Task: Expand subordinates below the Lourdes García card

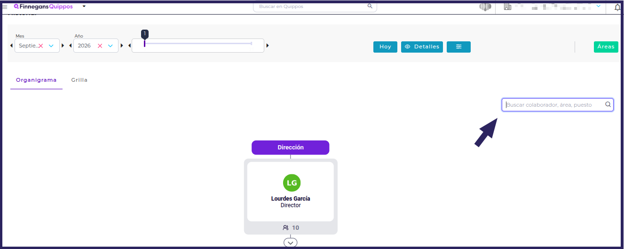Action: tap(291, 242)
